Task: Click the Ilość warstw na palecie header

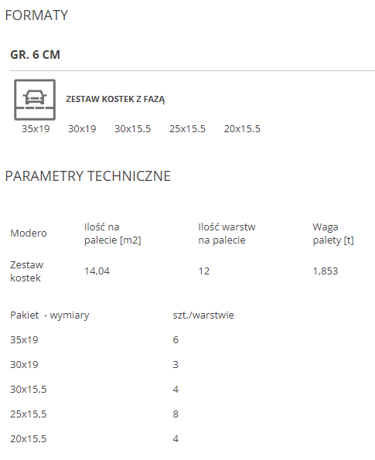Action: pyautogui.click(x=227, y=233)
